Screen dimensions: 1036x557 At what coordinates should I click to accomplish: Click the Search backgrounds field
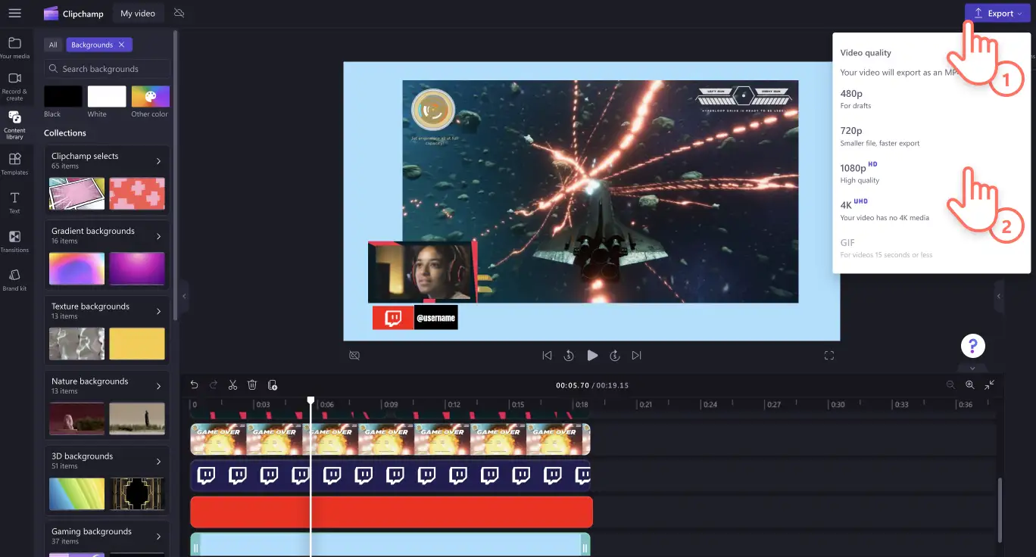tap(107, 69)
